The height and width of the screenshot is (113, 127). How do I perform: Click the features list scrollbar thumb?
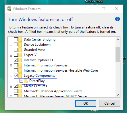[118, 55]
